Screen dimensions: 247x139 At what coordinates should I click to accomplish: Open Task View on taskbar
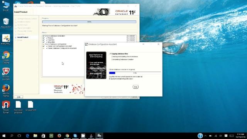[19, 136]
